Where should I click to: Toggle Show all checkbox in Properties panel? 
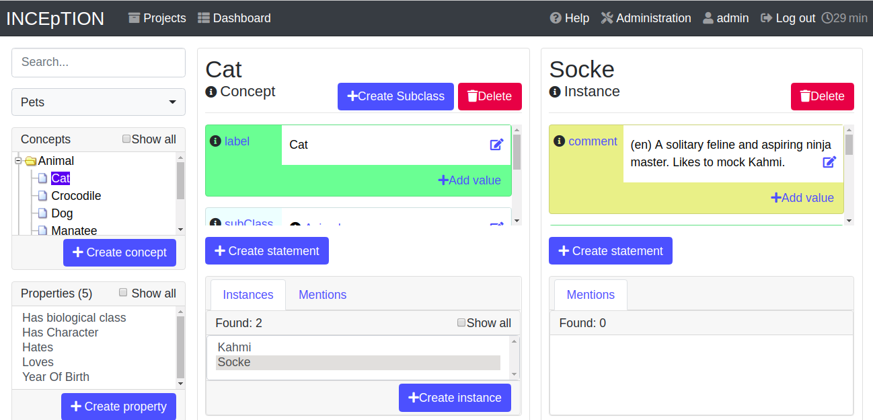[x=123, y=293]
